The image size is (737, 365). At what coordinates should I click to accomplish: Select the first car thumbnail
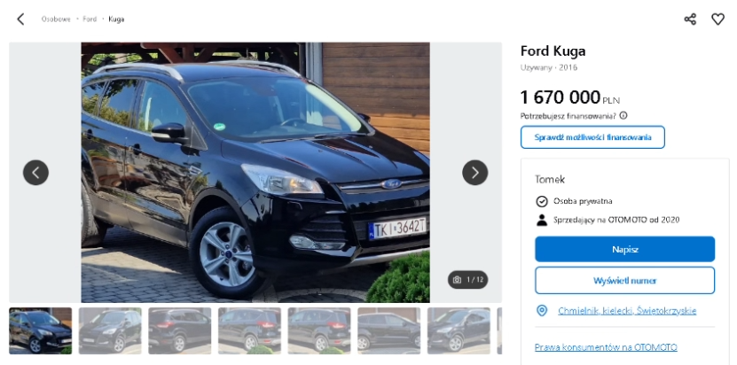point(41,330)
